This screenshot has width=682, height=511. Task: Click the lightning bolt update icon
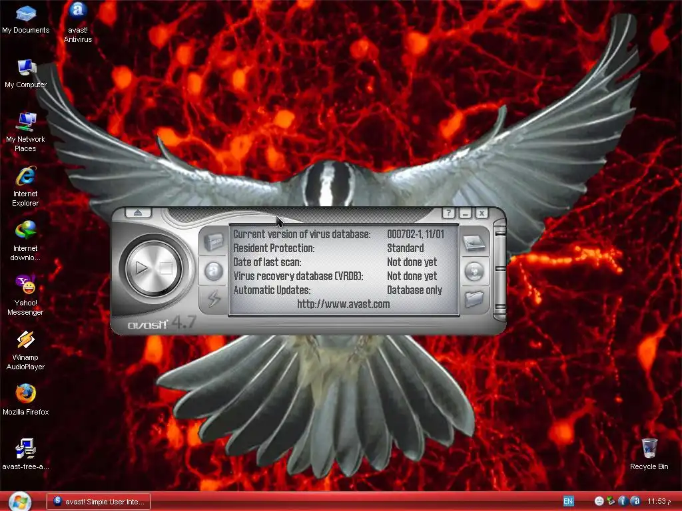pyautogui.click(x=213, y=298)
